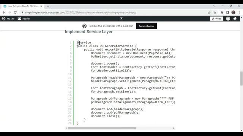Viewport: 243px width, 136px height.
Task: Click the code block right scroll arrow
Action: [174, 128]
